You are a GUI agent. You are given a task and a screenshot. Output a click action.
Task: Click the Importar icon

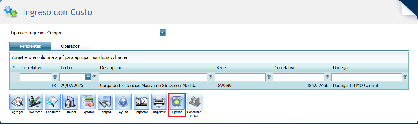pos(141,102)
